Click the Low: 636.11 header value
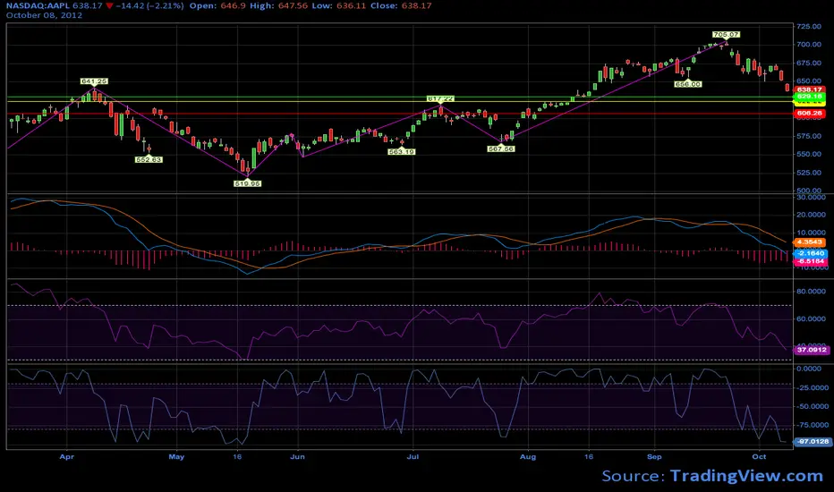The height and width of the screenshot is (492, 834). coord(339,6)
